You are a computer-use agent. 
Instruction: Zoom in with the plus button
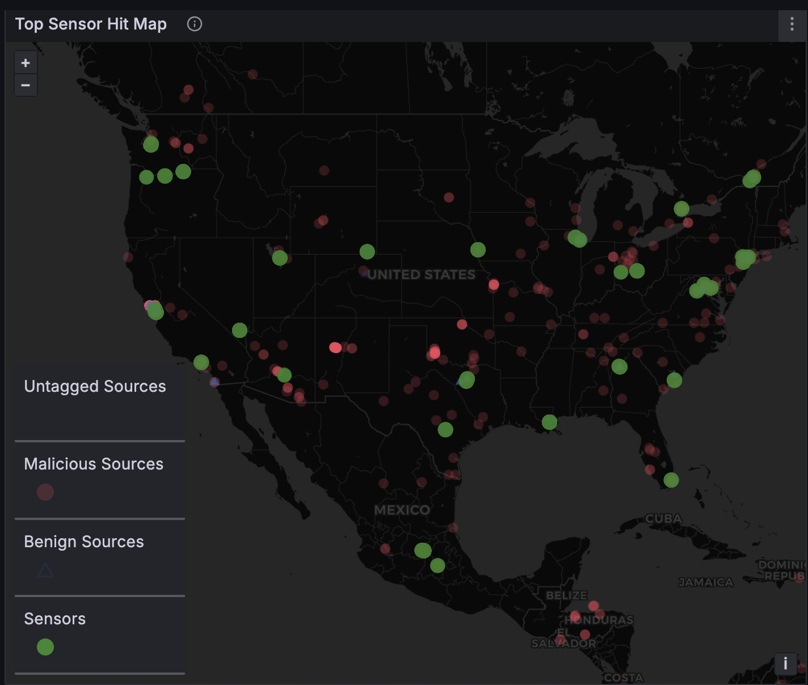26,63
